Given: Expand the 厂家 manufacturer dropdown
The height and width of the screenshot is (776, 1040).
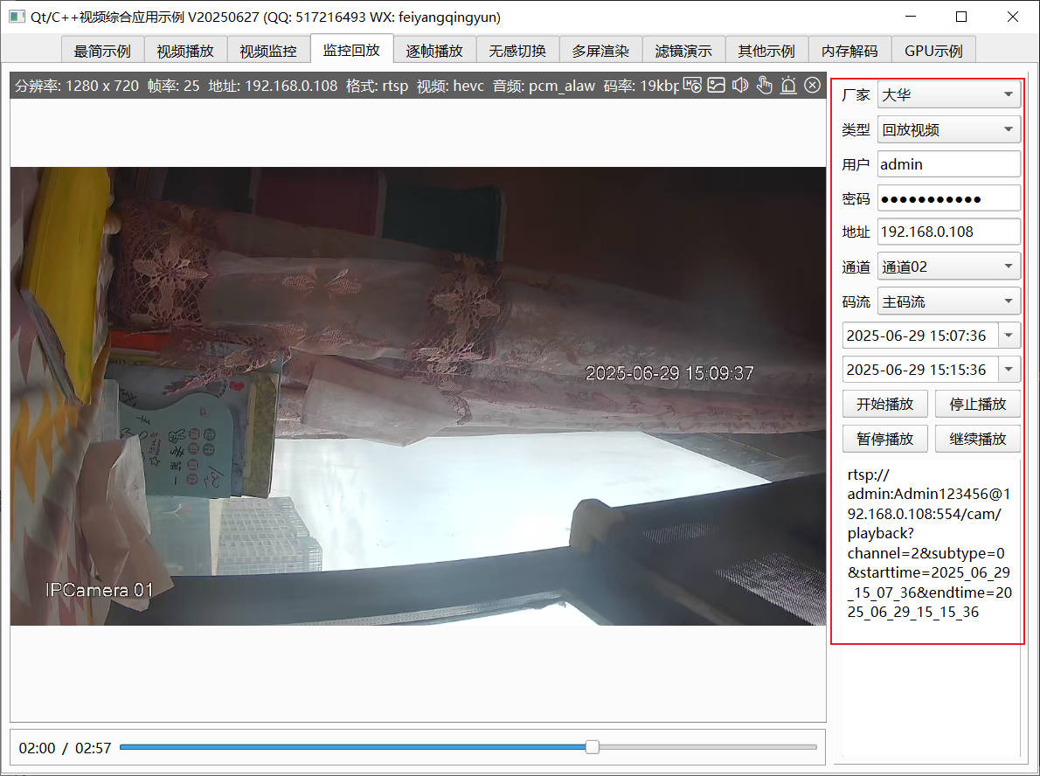Looking at the screenshot, I should (x=948, y=94).
